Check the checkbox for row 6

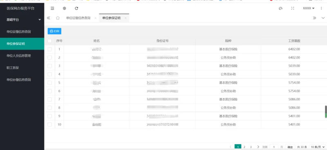[49, 91]
